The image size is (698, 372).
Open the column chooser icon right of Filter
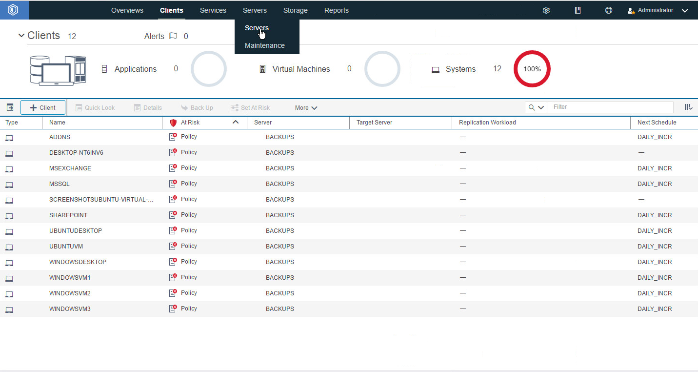(x=688, y=107)
